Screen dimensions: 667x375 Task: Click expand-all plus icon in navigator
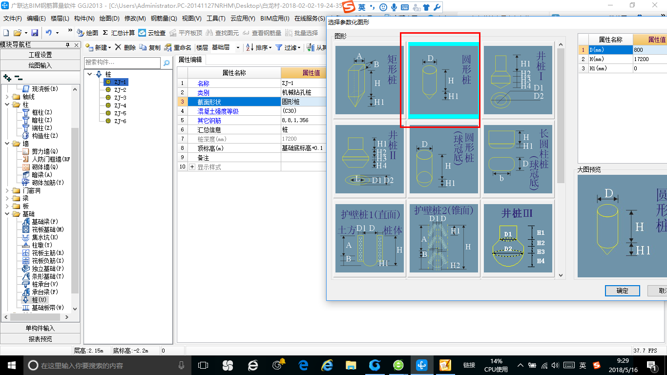[x=7, y=78]
